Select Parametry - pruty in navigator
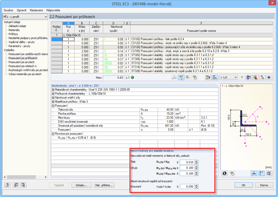Viewport: 278px width, 197px height. point(19,46)
